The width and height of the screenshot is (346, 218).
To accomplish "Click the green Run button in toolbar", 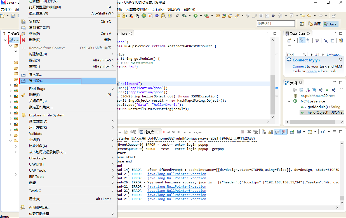I will tap(196, 16).
